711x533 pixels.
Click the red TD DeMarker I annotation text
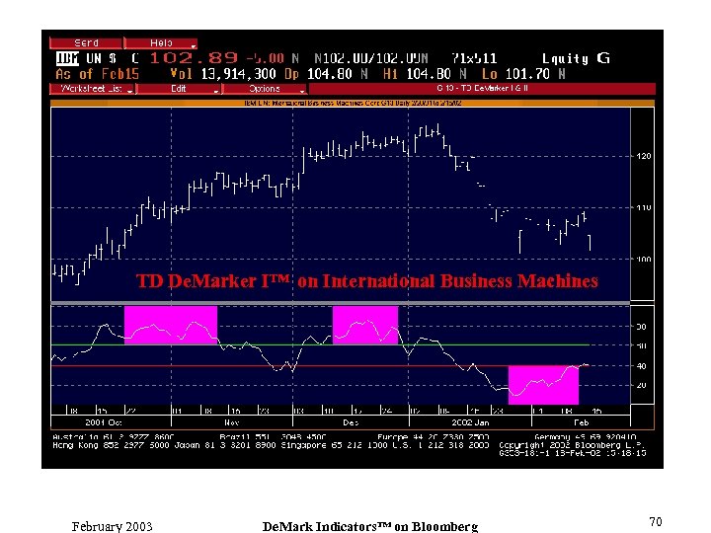point(366,281)
